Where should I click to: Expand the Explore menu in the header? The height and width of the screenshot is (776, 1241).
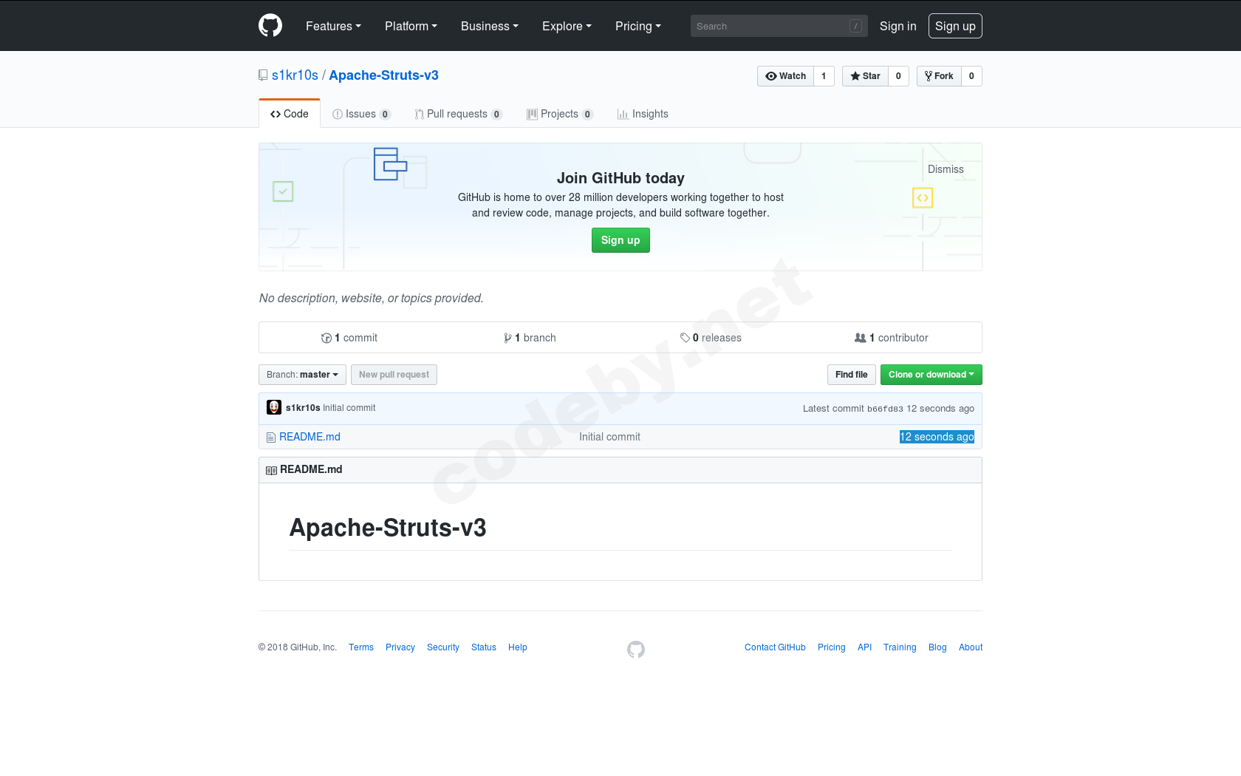pyautogui.click(x=566, y=26)
